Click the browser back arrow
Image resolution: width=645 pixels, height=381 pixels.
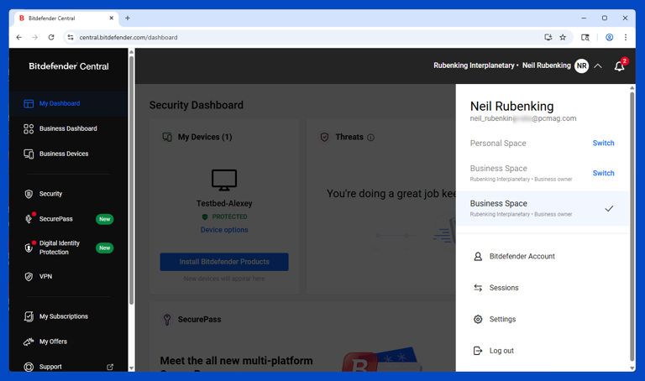(19, 38)
